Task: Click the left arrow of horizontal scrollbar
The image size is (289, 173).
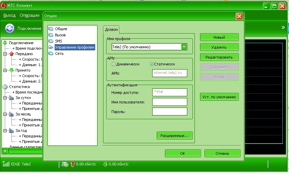Action: coord(5,151)
